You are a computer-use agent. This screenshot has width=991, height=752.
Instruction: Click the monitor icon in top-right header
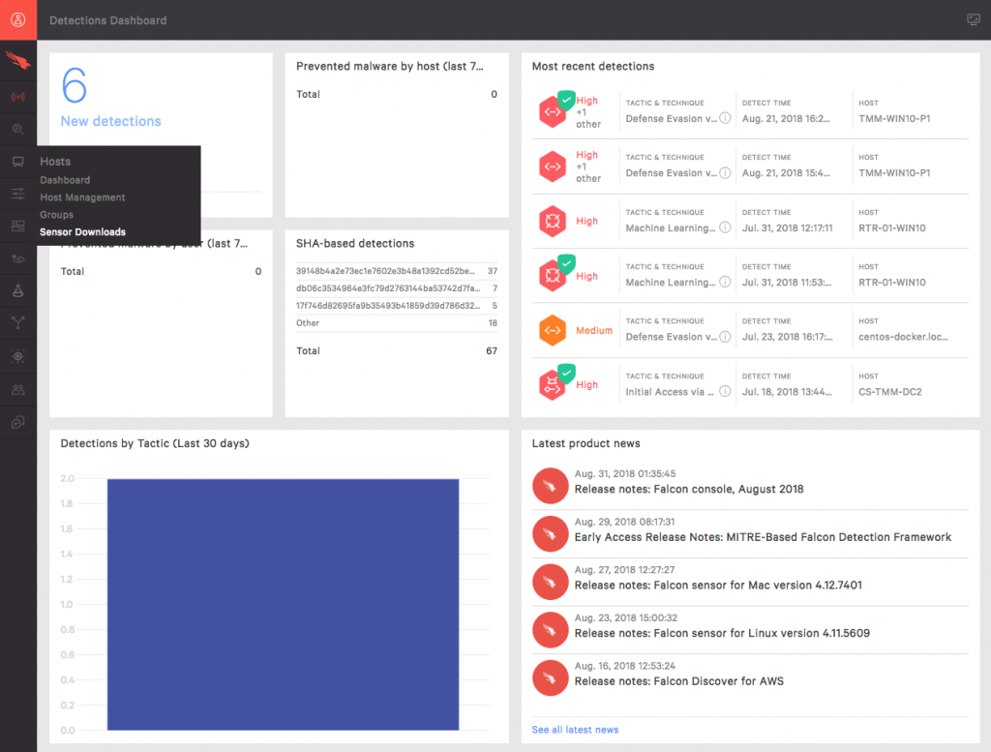[x=974, y=20]
